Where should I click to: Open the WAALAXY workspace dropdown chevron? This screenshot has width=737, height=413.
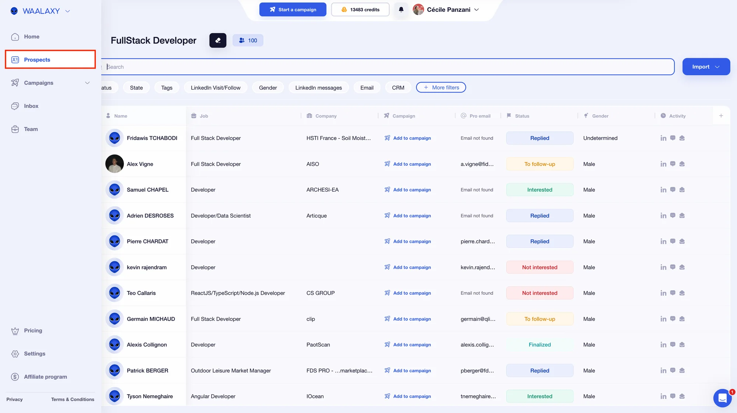[67, 11]
